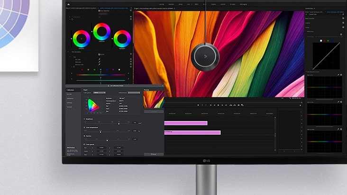This screenshot has width=347, height=195.
Task: Select the lower pink clip in the timeline
Action: (192, 132)
